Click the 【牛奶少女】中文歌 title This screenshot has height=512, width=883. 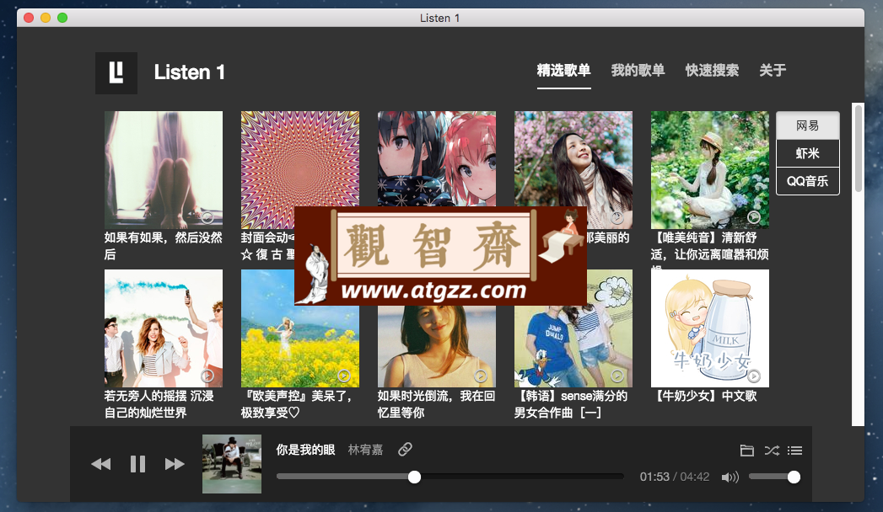(704, 397)
